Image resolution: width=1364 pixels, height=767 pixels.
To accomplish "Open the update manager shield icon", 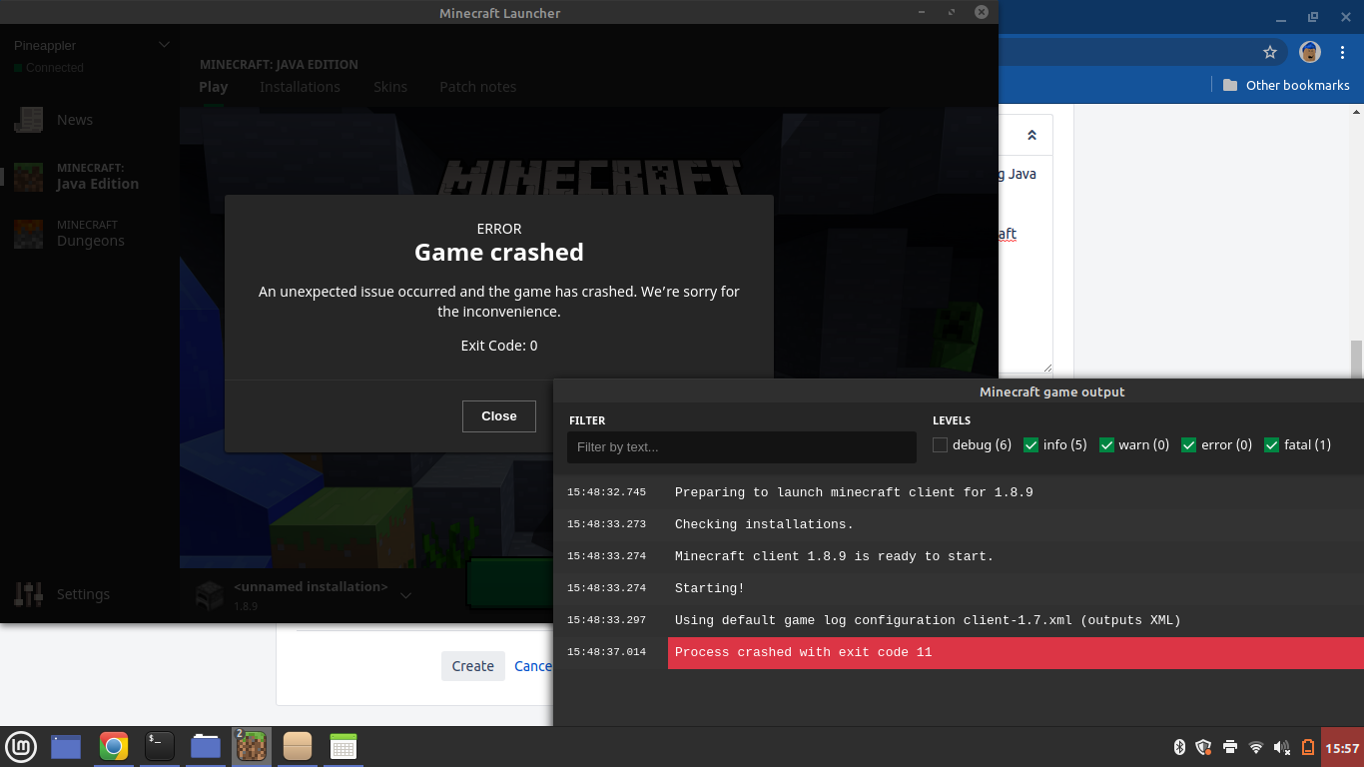I will [1203, 747].
